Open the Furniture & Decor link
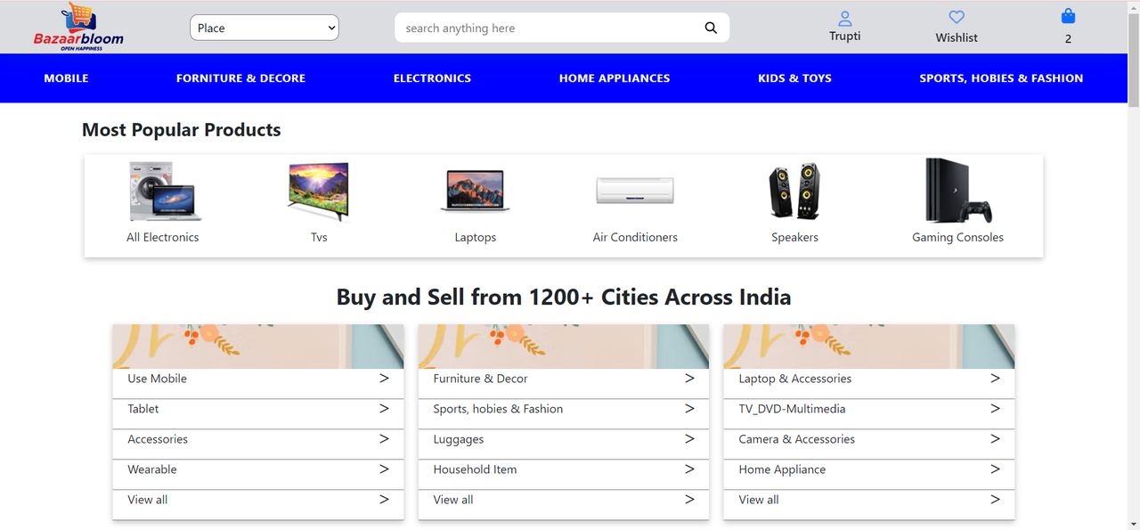 pos(480,379)
